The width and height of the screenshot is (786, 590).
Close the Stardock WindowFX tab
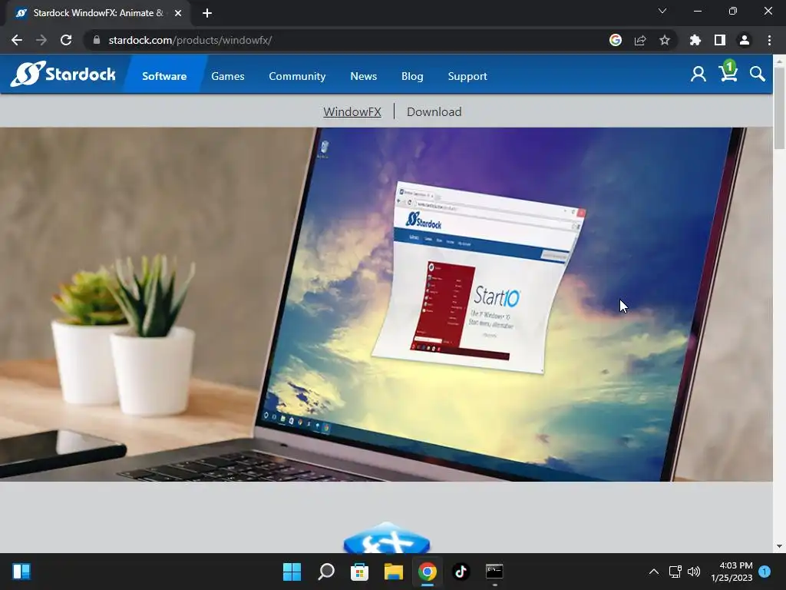(177, 13)
